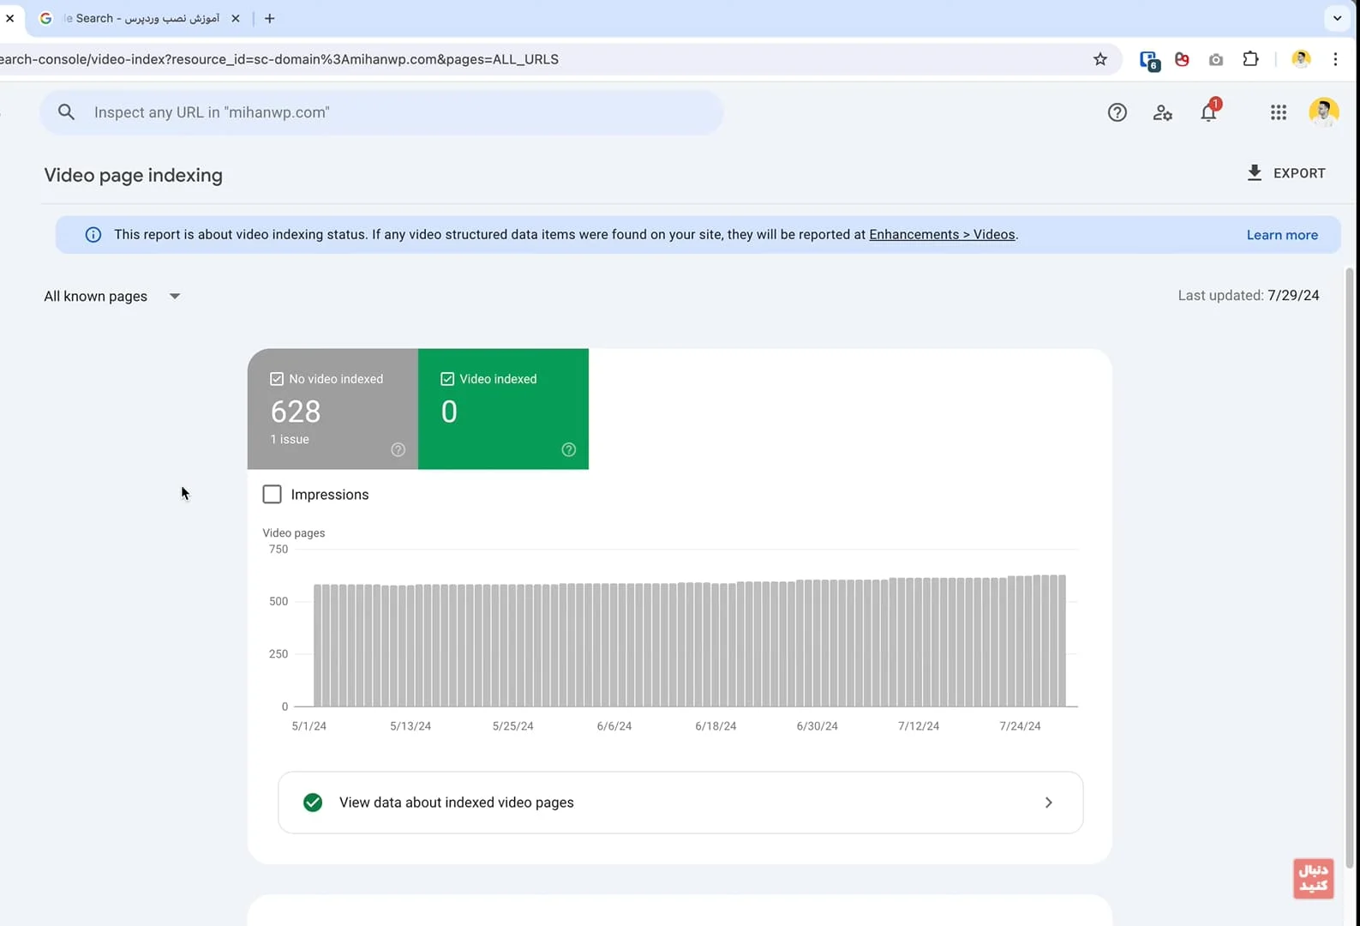1360x926 pixels.
Task: Uncheck the Video indexed checkbox
Action: point(447,379)
